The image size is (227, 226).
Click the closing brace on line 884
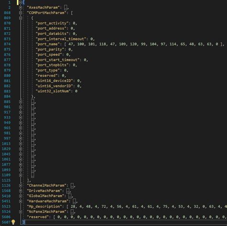[33, 96]
